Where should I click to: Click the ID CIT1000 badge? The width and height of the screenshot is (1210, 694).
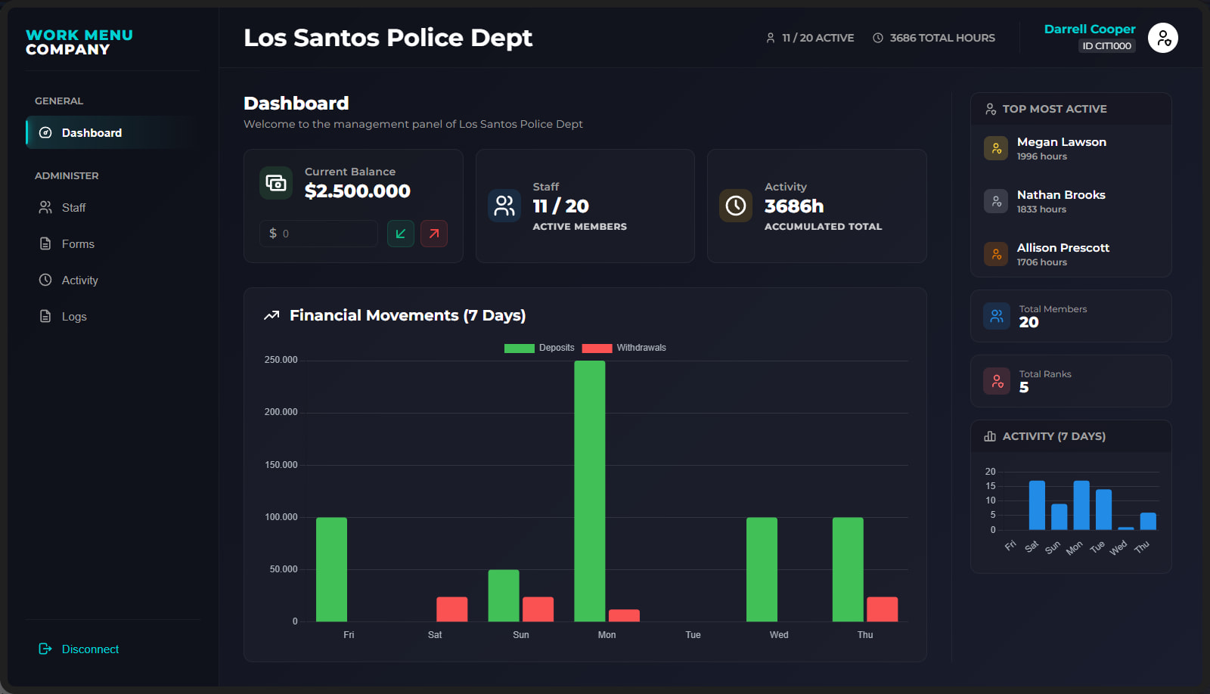coord(1107,46)
